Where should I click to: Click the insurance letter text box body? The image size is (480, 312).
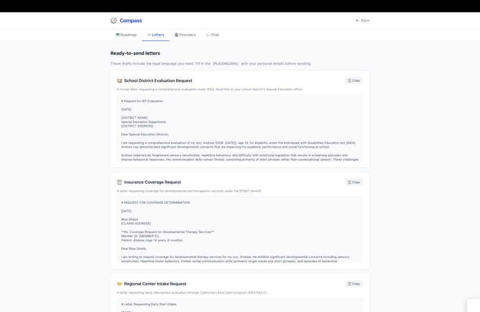click(240, 230)
